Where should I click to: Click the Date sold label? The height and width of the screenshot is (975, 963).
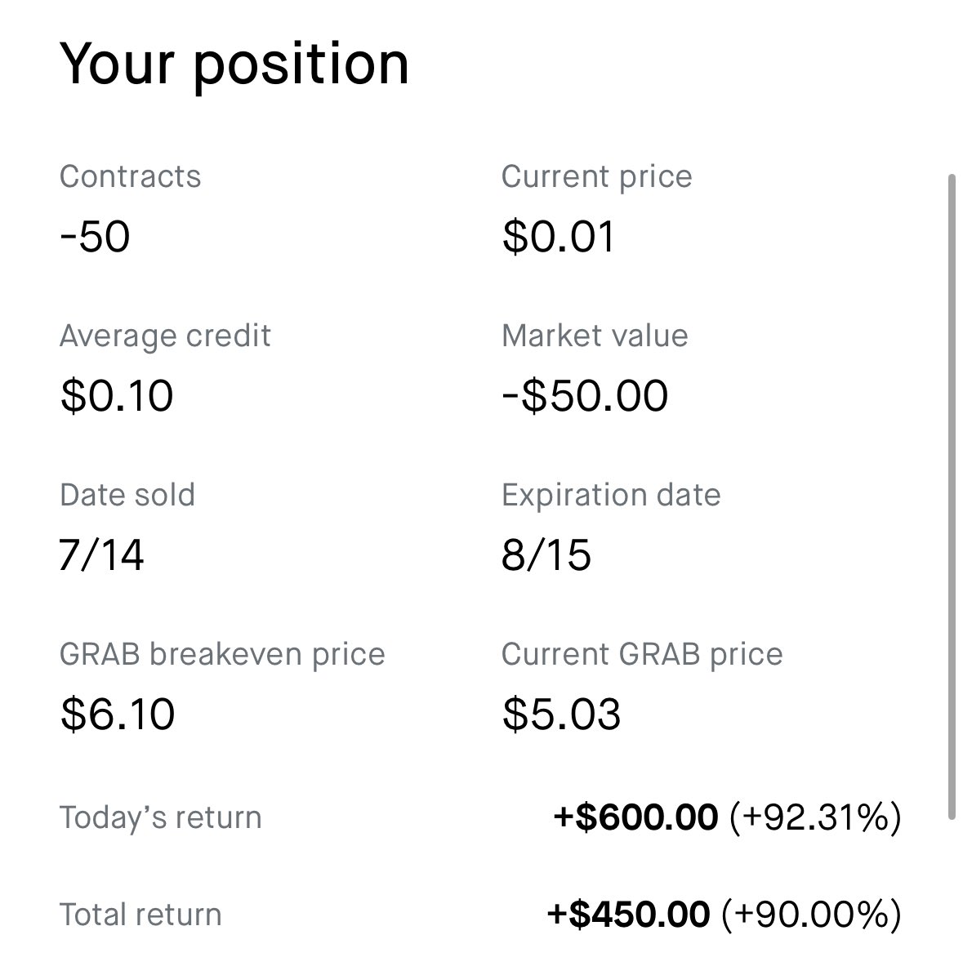click(x=127, y=495)
